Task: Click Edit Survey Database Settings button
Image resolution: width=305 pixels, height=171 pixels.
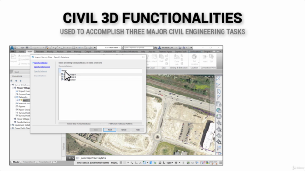Action: tap(121, 123)
